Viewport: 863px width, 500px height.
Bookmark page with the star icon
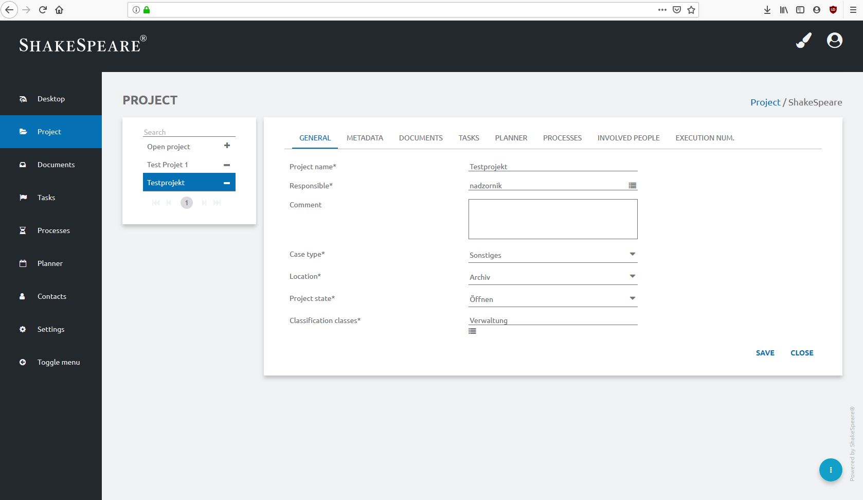point(691,10)
